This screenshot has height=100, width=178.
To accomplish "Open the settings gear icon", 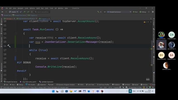I will 153,12.
